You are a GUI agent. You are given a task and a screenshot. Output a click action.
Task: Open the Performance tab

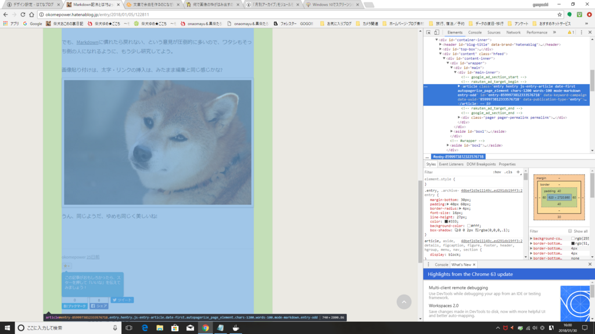[x=536, y=32]
